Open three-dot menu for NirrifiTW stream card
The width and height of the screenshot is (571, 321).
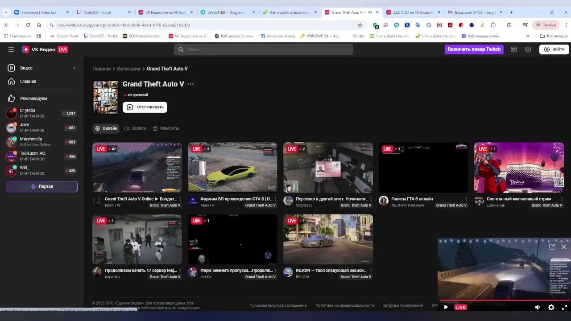pyautogui.click(x=180, y=199)
